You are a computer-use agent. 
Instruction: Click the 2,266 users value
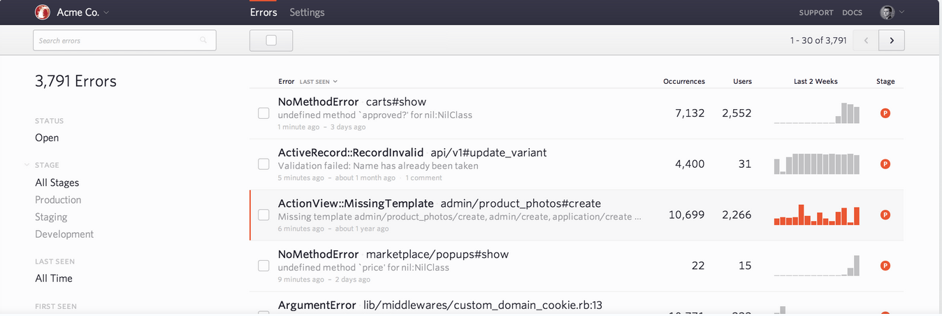737,215
